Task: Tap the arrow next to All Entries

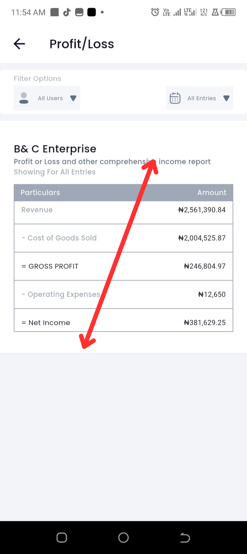Action: click(x=226, y=98)
